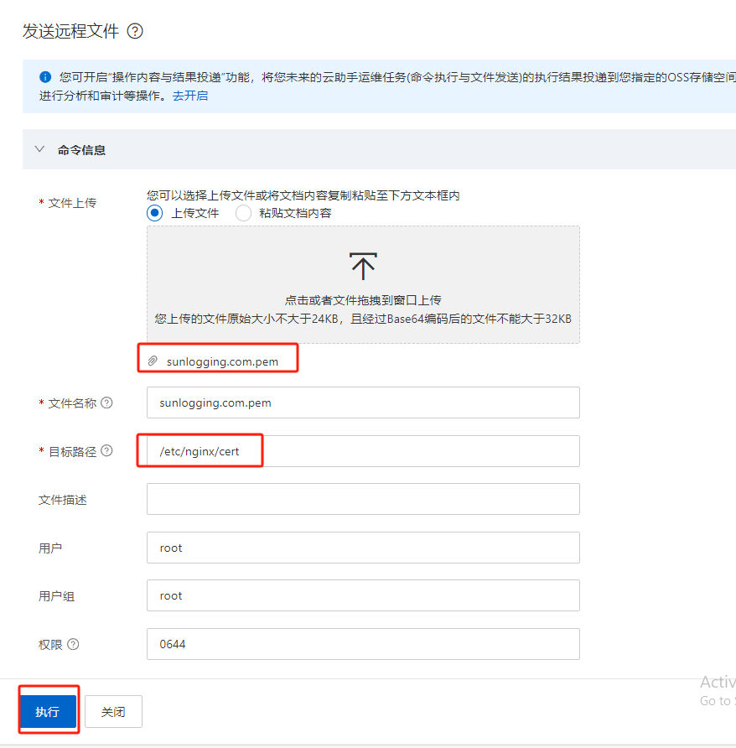This screenshot has width=736, height=748.
Task: Click paperclip icon next to sunlogging.com.pem
Action: pyautogui.click(x=153, y=361)
